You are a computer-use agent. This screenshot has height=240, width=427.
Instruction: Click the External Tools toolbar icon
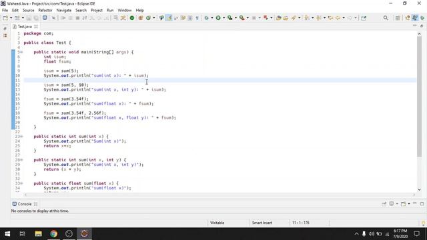click(x=242, y=18)
